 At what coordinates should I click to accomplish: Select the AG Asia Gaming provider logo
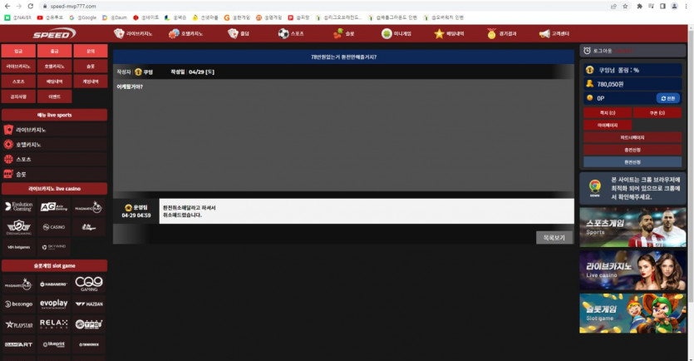(x=54, y=207)
